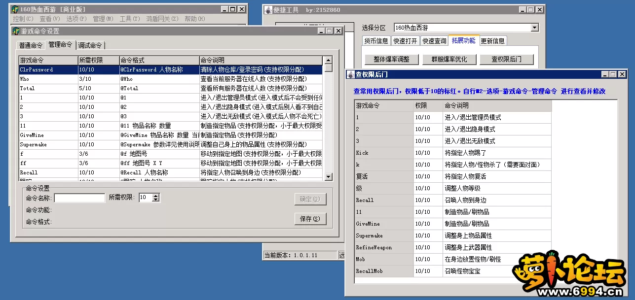Open the 帮助(H) menu
This screenshot has height=300, width=635.
195,19
